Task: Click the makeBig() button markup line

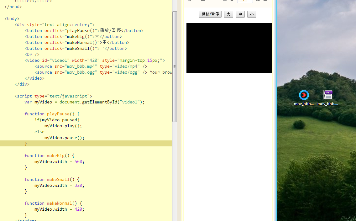Action: pyautogui.click(x=73, y=37)
